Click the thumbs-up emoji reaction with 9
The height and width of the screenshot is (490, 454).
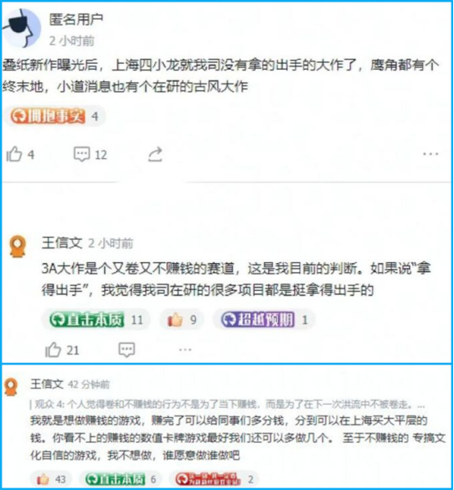pyautogui.click(x=182, y=320)
